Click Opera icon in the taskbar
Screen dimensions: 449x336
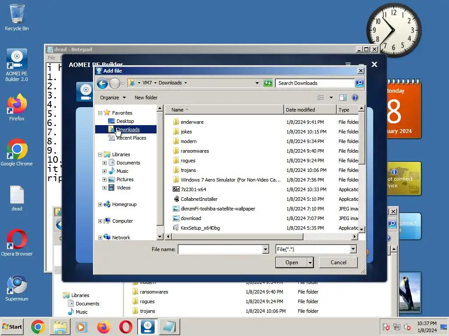pos(126,327)
